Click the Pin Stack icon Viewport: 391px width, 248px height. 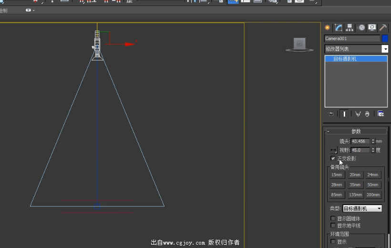click(x=330, y=114)
